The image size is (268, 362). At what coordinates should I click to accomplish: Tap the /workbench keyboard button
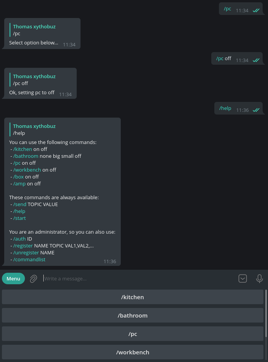coord(133,352)
